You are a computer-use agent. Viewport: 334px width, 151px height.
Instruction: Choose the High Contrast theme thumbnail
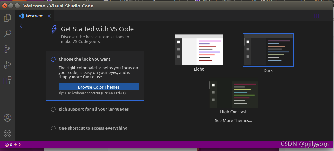[x=234, y=94]
